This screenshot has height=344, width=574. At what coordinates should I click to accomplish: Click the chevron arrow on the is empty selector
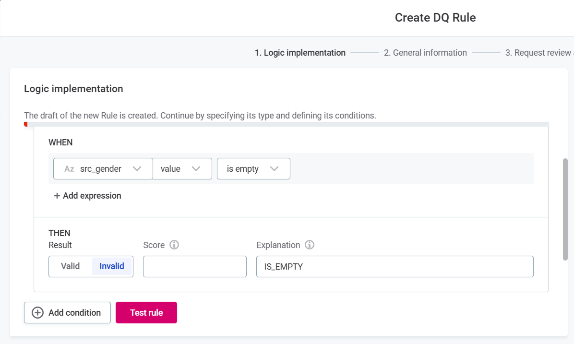click(275, 169)
